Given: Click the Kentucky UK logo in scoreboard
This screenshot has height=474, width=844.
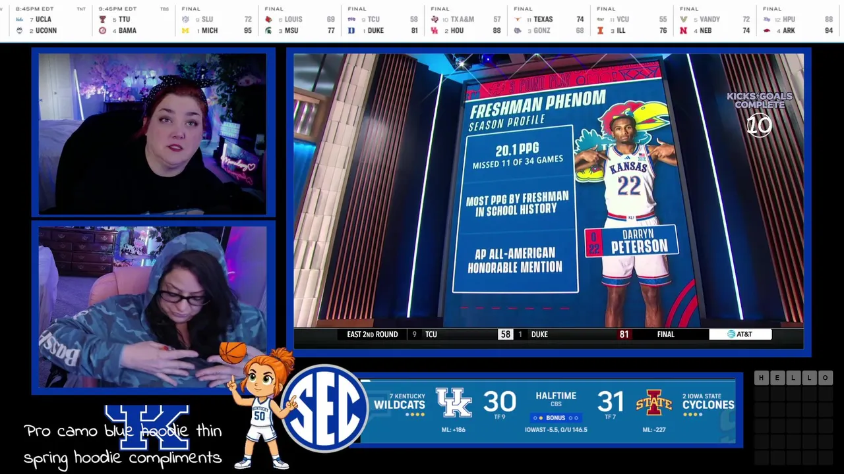Looking at the screenshot, I should tap(454, 402).
